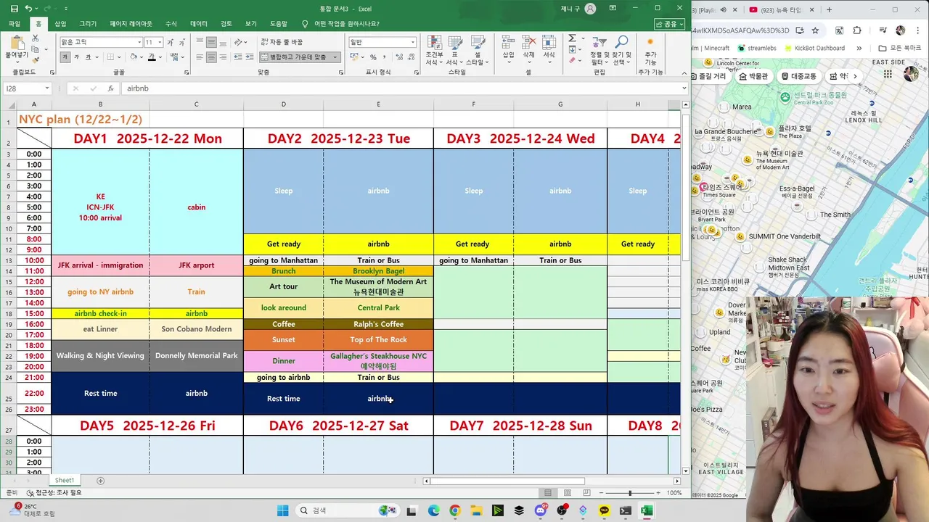Click the zoom slider in status bar
Image resolution: width=929 pixels, height=522 pixels.
(629, 493)
